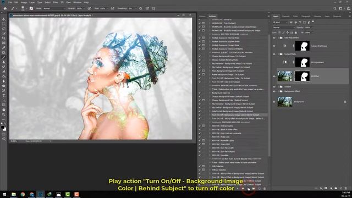Click the Background layer thumbnail

(x=285, y=102)
